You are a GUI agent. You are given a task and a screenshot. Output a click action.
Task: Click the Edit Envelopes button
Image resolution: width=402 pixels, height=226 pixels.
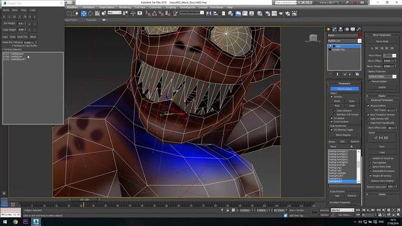click(x=344, y=89)
